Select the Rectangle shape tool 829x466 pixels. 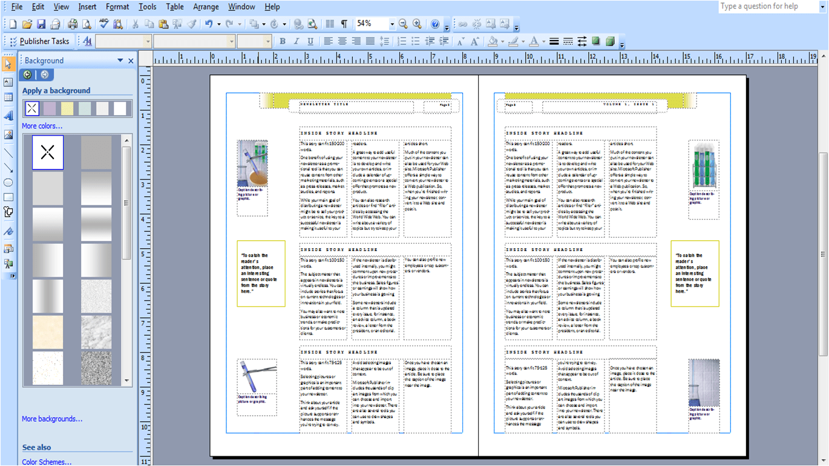(x=8, y=197)
